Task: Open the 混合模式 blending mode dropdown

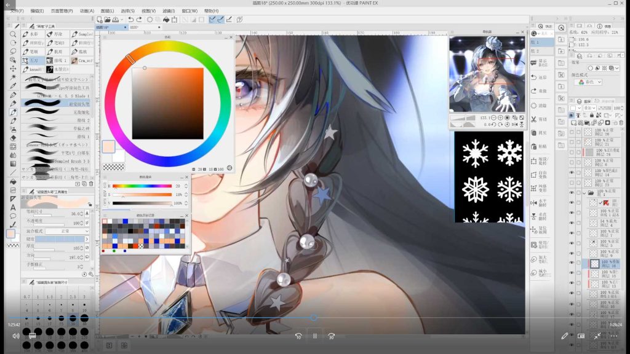Action: click(68, 231)
